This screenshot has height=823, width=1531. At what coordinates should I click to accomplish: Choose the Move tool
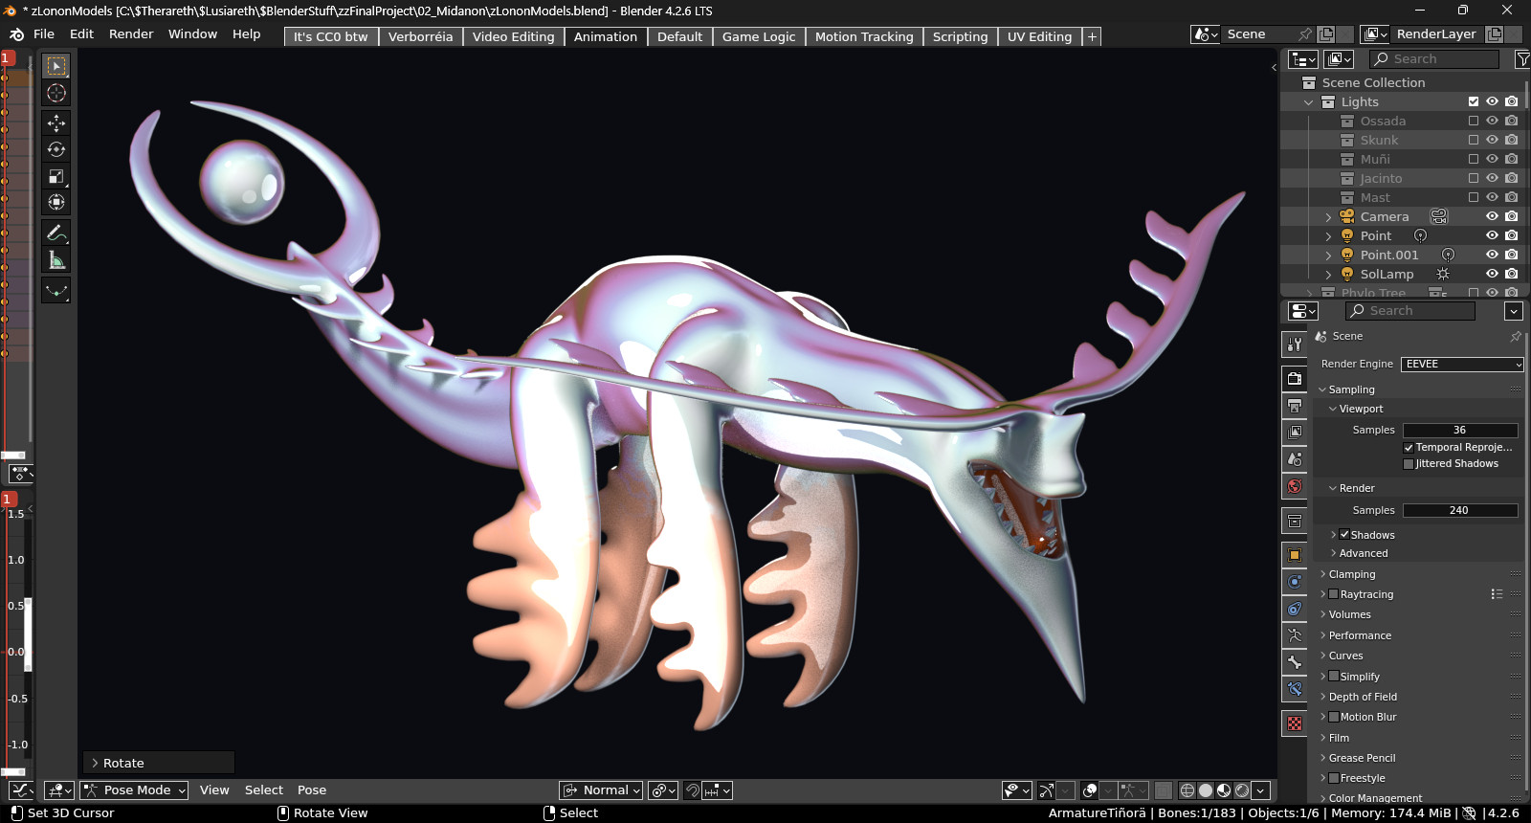tap(56, 122)
